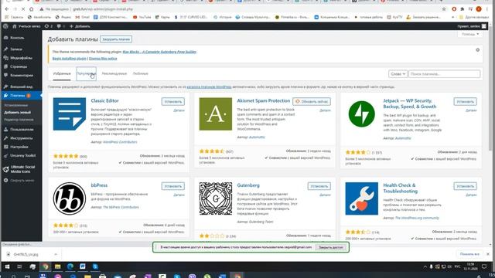
Task: Click the Закрыть доступ button
Action: [x=330, y=247]
